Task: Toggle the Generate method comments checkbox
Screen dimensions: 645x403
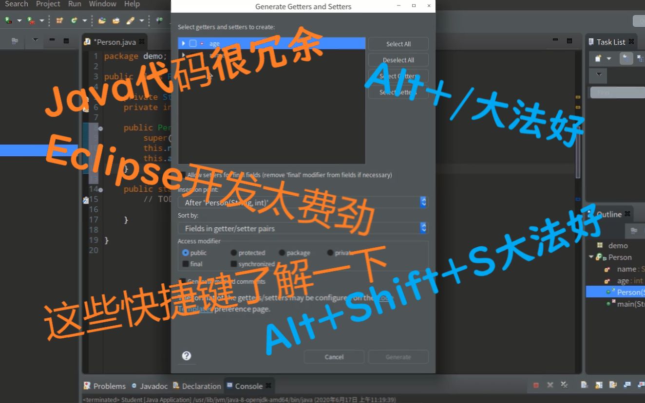Action: coord(183,281)
